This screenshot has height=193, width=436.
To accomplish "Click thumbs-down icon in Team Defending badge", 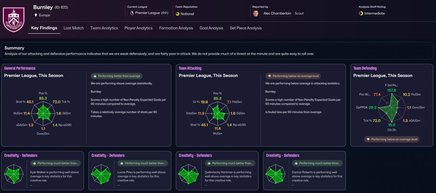I will [x=368, y=139].
